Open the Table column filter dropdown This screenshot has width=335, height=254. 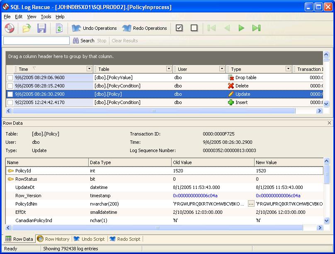[169, 69]
